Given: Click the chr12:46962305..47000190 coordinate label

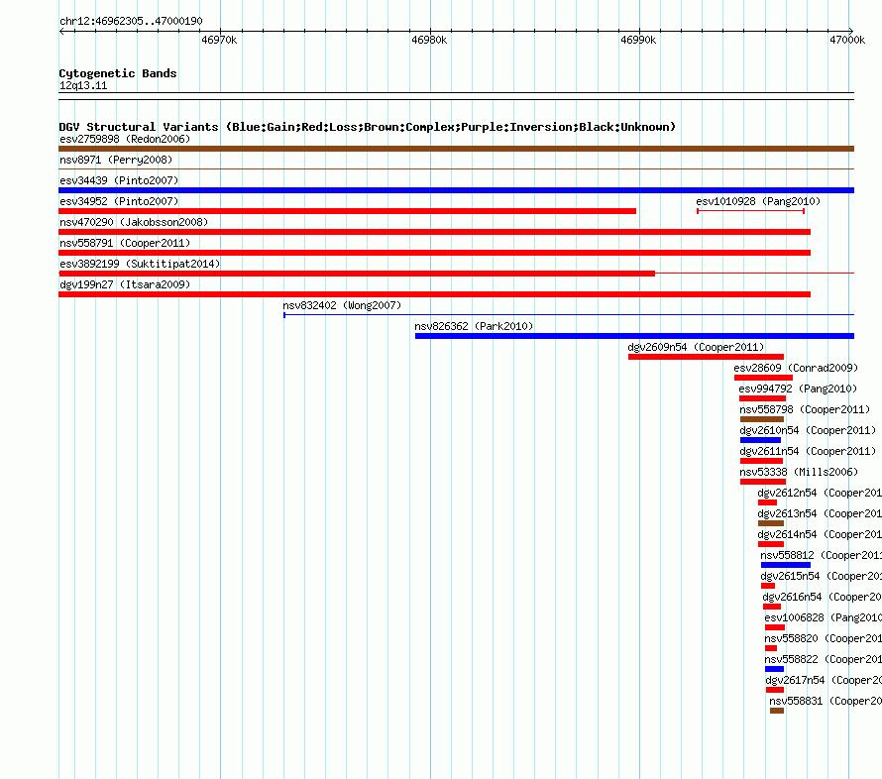Looking at the screenshot, I should click(131, 21).
